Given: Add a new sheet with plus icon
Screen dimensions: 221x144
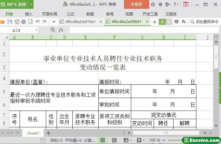Looking at the screenshot, I should coord(48,133).
